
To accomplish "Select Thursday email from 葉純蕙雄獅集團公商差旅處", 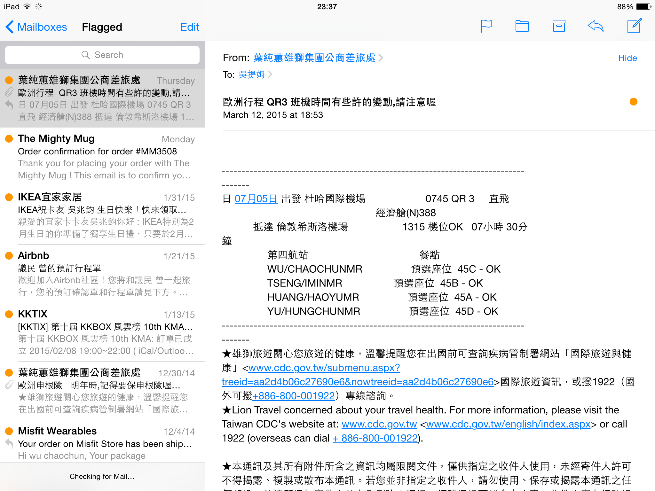I will pyautogui.click(x=102, y=98).
